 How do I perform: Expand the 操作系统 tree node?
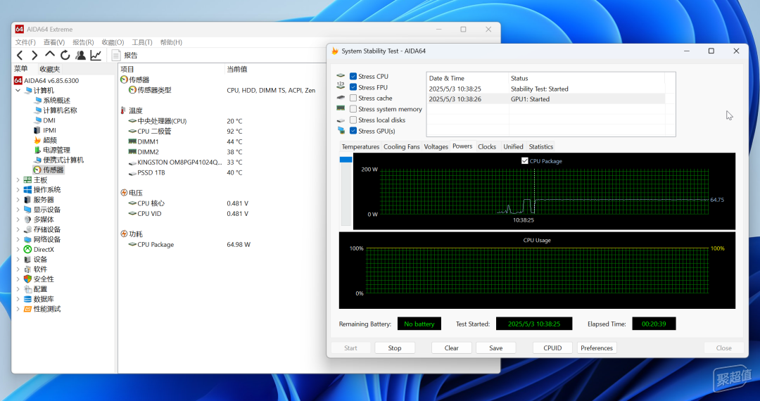(18, 190)
